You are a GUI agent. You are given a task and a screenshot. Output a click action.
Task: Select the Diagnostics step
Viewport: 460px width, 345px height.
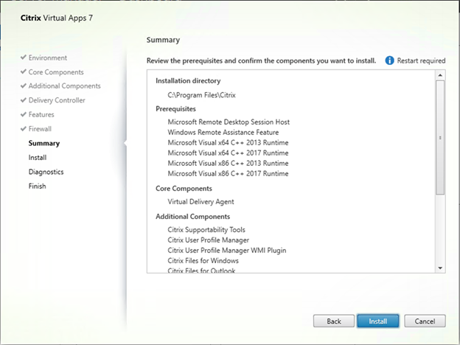(46, 172)
